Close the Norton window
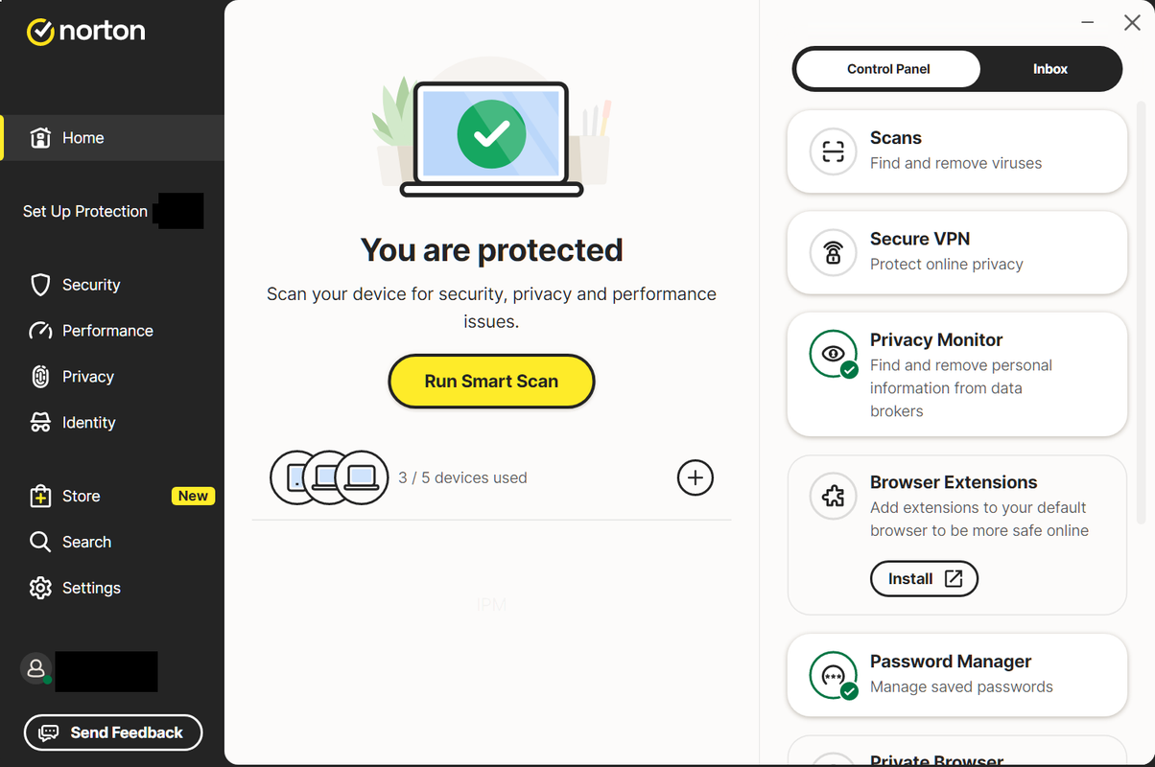1155x767 pixels. [1132, 23]
